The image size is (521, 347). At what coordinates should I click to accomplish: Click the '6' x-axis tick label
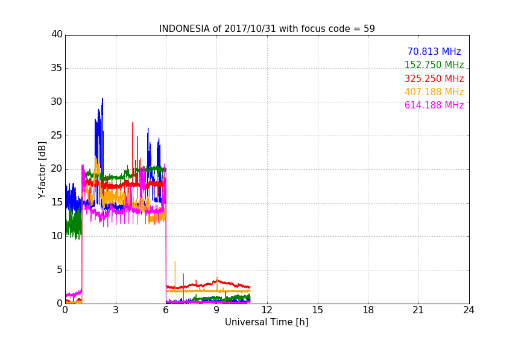[x=166, y=310]
